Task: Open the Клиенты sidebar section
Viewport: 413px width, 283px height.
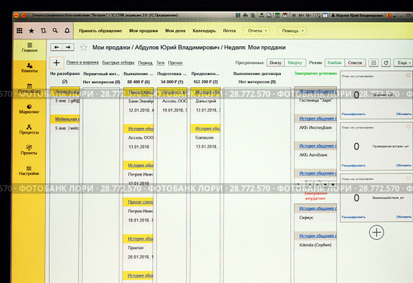Action: [29, 67]
